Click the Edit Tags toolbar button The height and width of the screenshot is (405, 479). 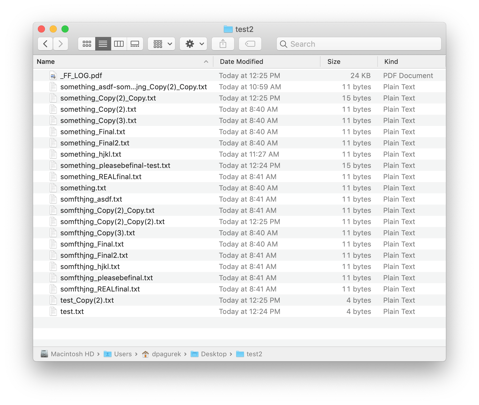pyautogui.click(x=250, y=44)
